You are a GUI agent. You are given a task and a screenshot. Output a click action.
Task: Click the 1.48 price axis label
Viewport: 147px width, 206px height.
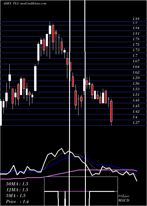point(136,100)
